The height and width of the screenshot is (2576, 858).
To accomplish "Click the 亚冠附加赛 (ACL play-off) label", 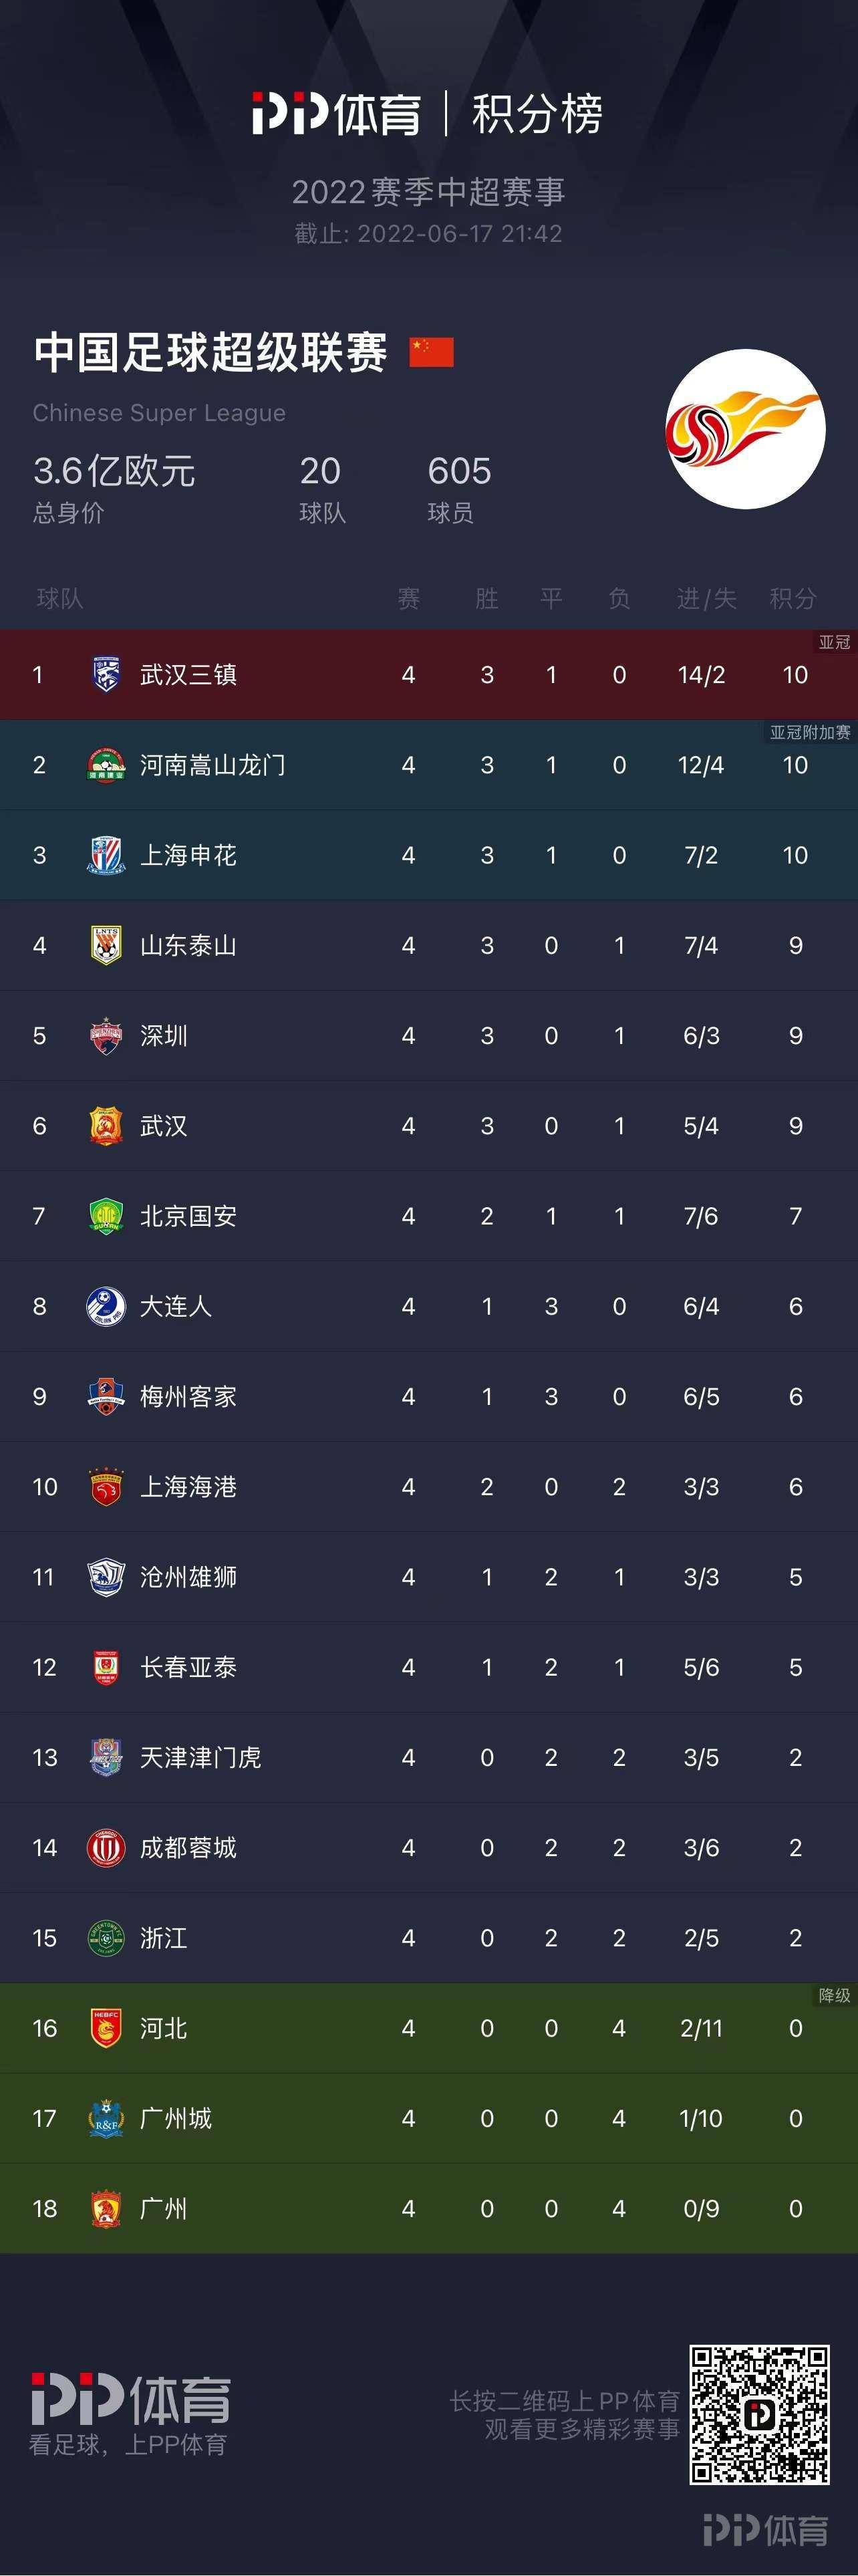I will [810, 732].
